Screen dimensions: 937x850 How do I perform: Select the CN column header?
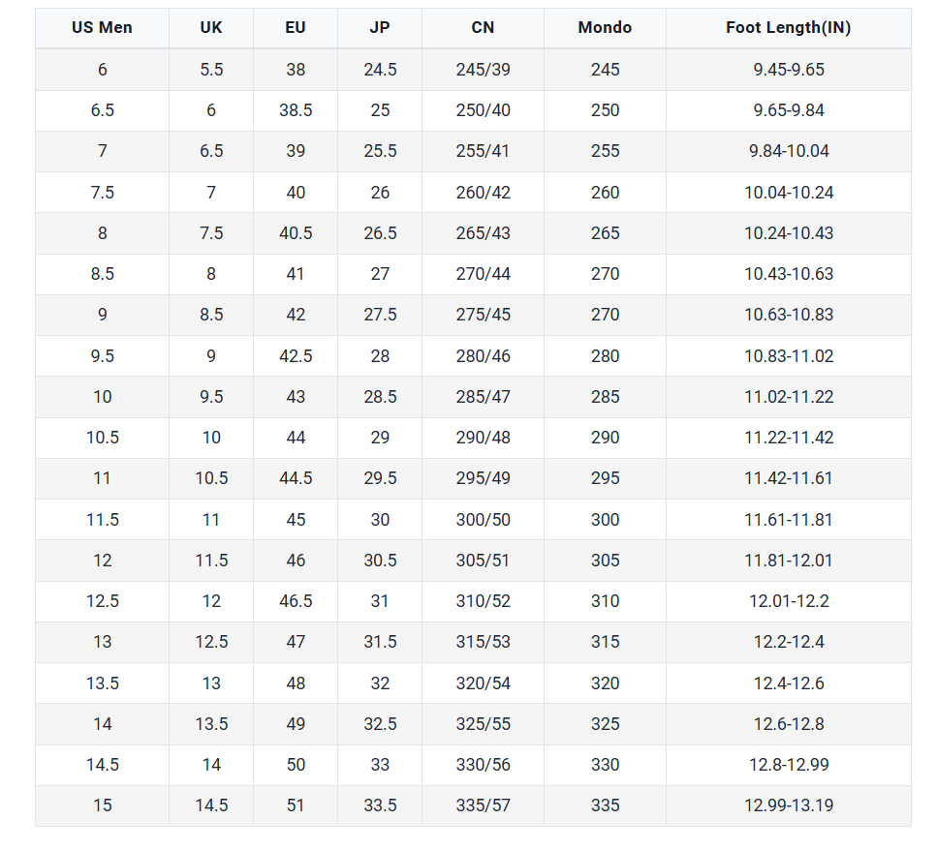pos(483,28)
